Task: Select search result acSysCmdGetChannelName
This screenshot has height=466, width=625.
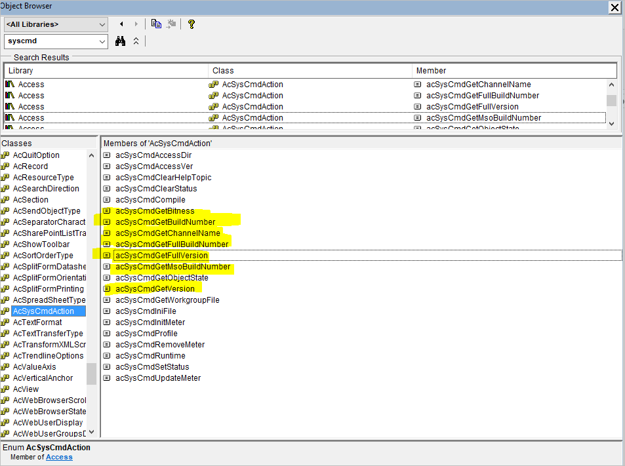Action: [478, 85]
